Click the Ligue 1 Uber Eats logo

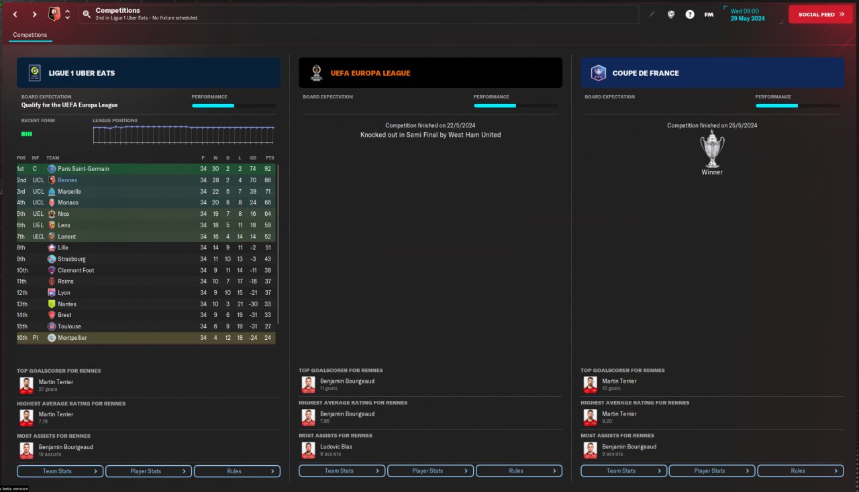click(x=34, y=72)
